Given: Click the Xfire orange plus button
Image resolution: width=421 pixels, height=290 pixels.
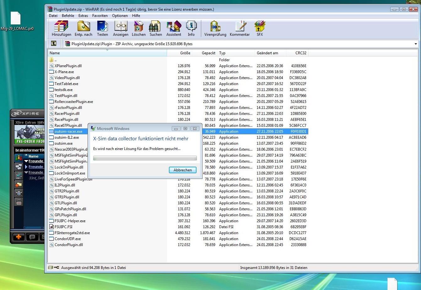Looking at the screenshot, I should (x=19, y=237).
